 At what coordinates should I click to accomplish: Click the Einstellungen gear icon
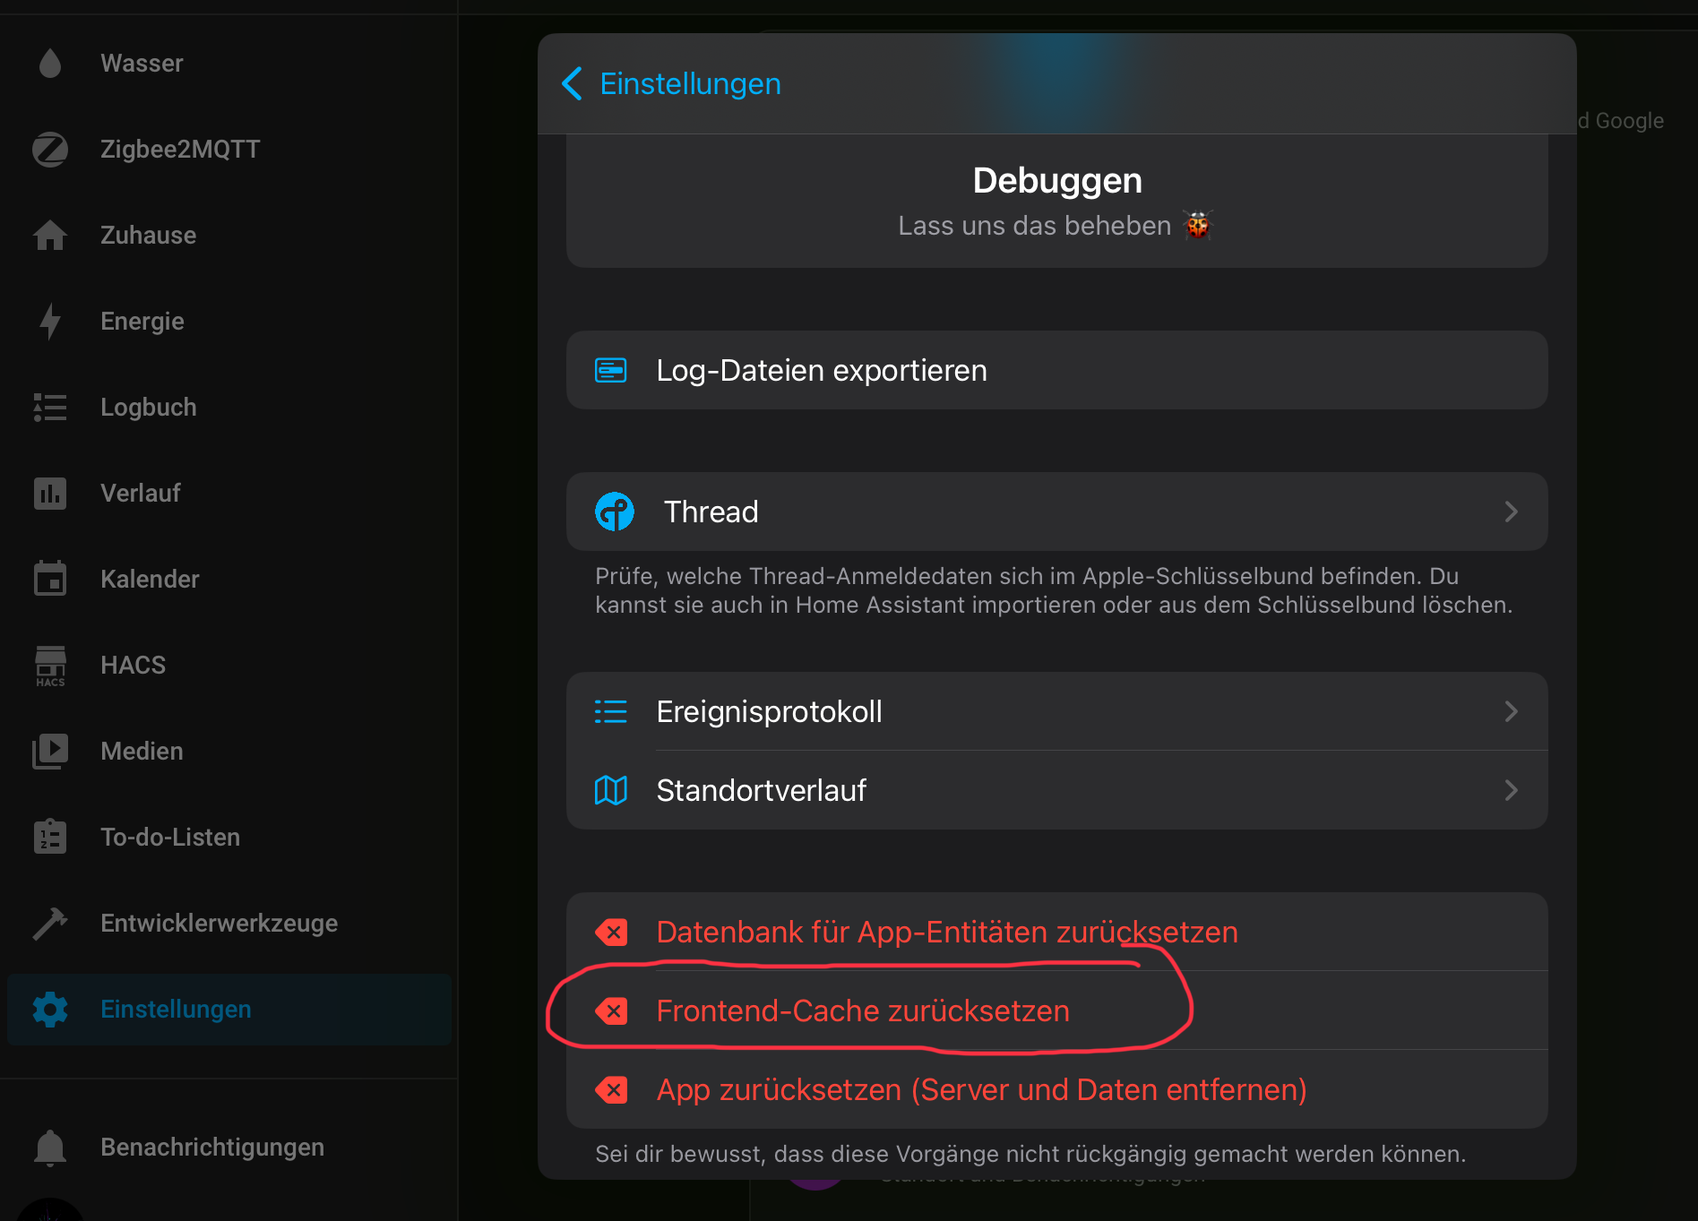(50, 1010)
